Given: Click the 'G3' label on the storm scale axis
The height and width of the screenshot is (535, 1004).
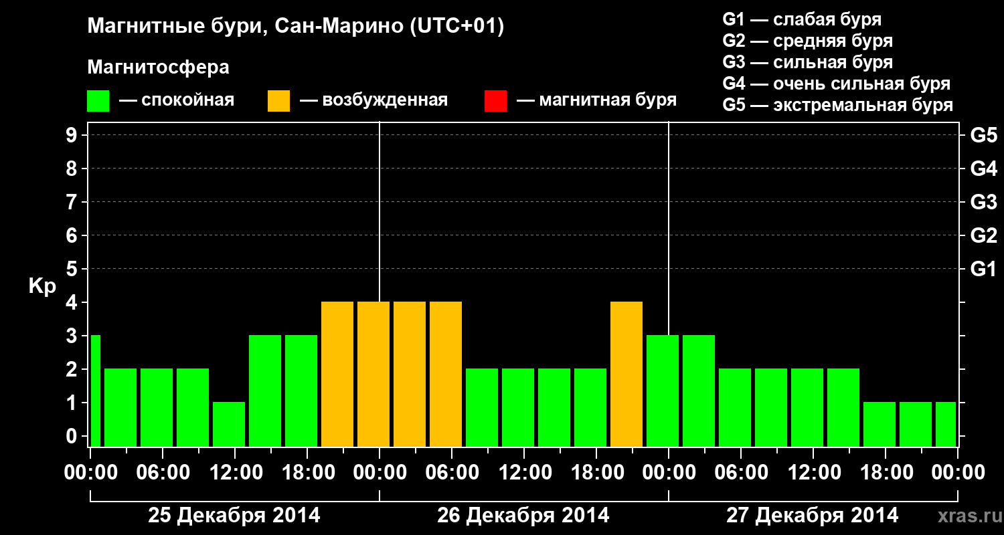Looking at the screenshot, I should click(984, 202).
